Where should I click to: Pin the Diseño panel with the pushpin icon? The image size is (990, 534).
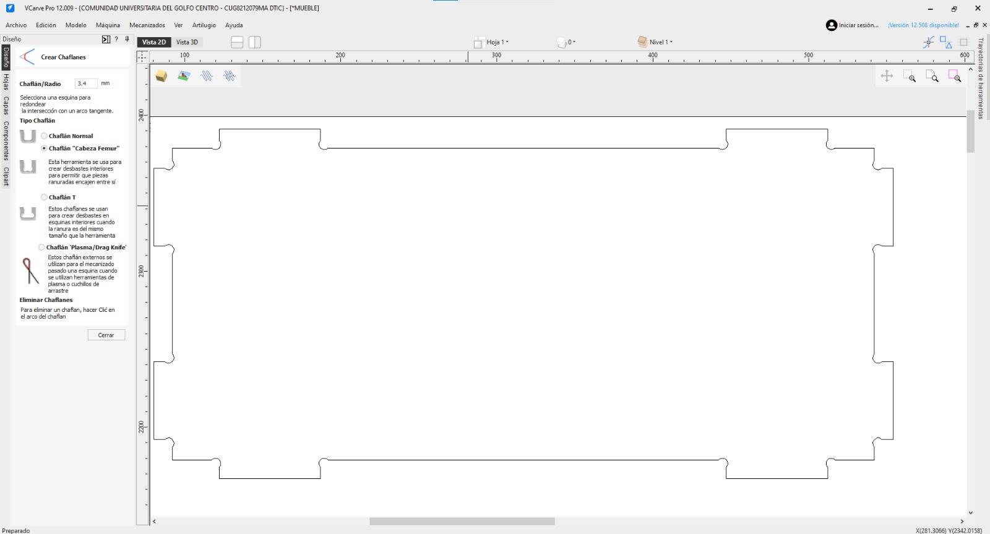click(127, 39)
